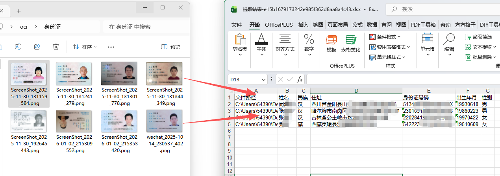This screenshot has width=500, height=176.
Task: Select file ScreenShot_2026-01-02_215353_420.png
Action: click(119, 131)
